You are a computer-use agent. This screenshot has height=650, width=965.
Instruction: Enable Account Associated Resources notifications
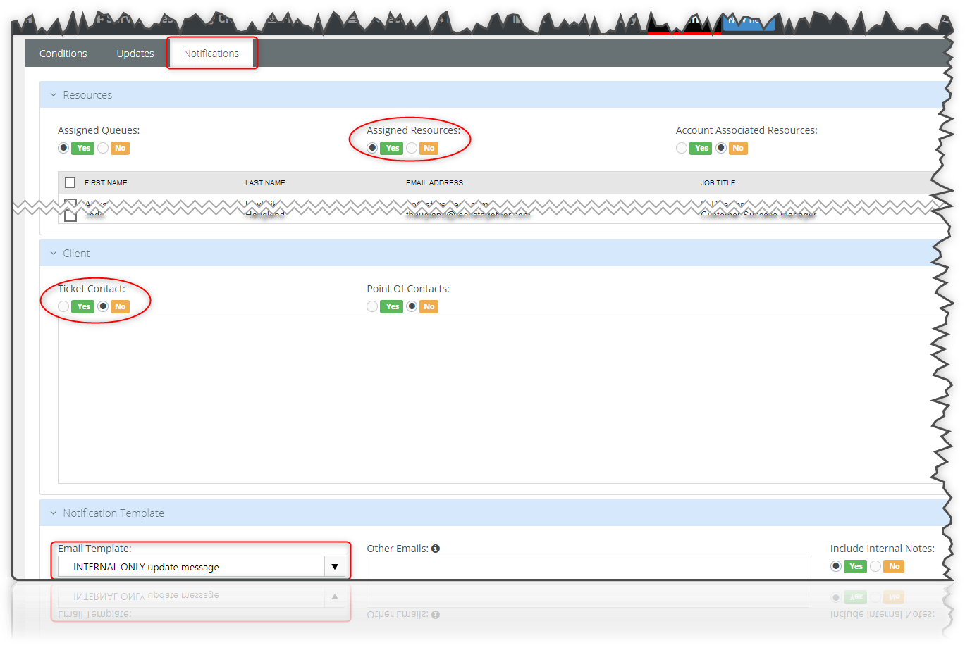(681, 148)
